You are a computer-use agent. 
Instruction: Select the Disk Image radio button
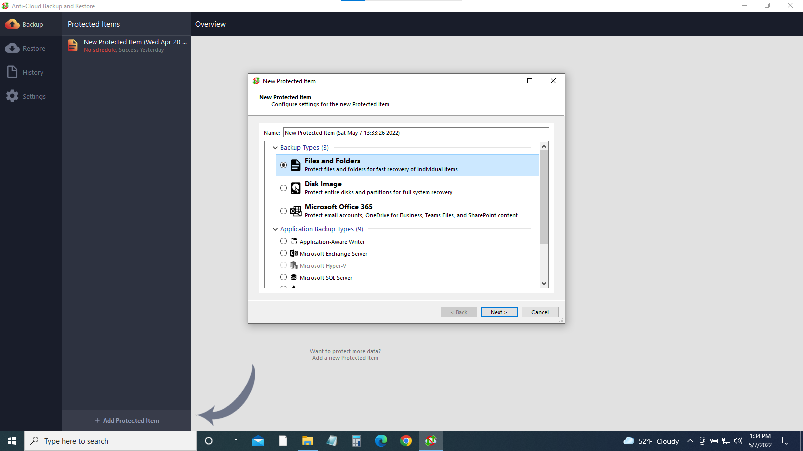284,188
